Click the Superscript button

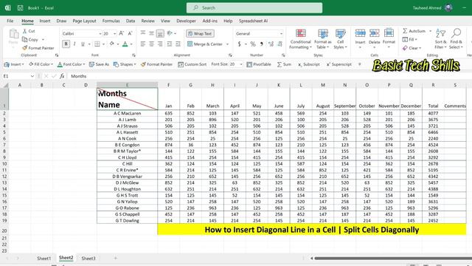click(x=339, y=64)
